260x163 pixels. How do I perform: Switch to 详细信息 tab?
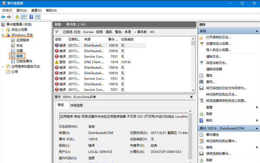(x=76, y=105)
